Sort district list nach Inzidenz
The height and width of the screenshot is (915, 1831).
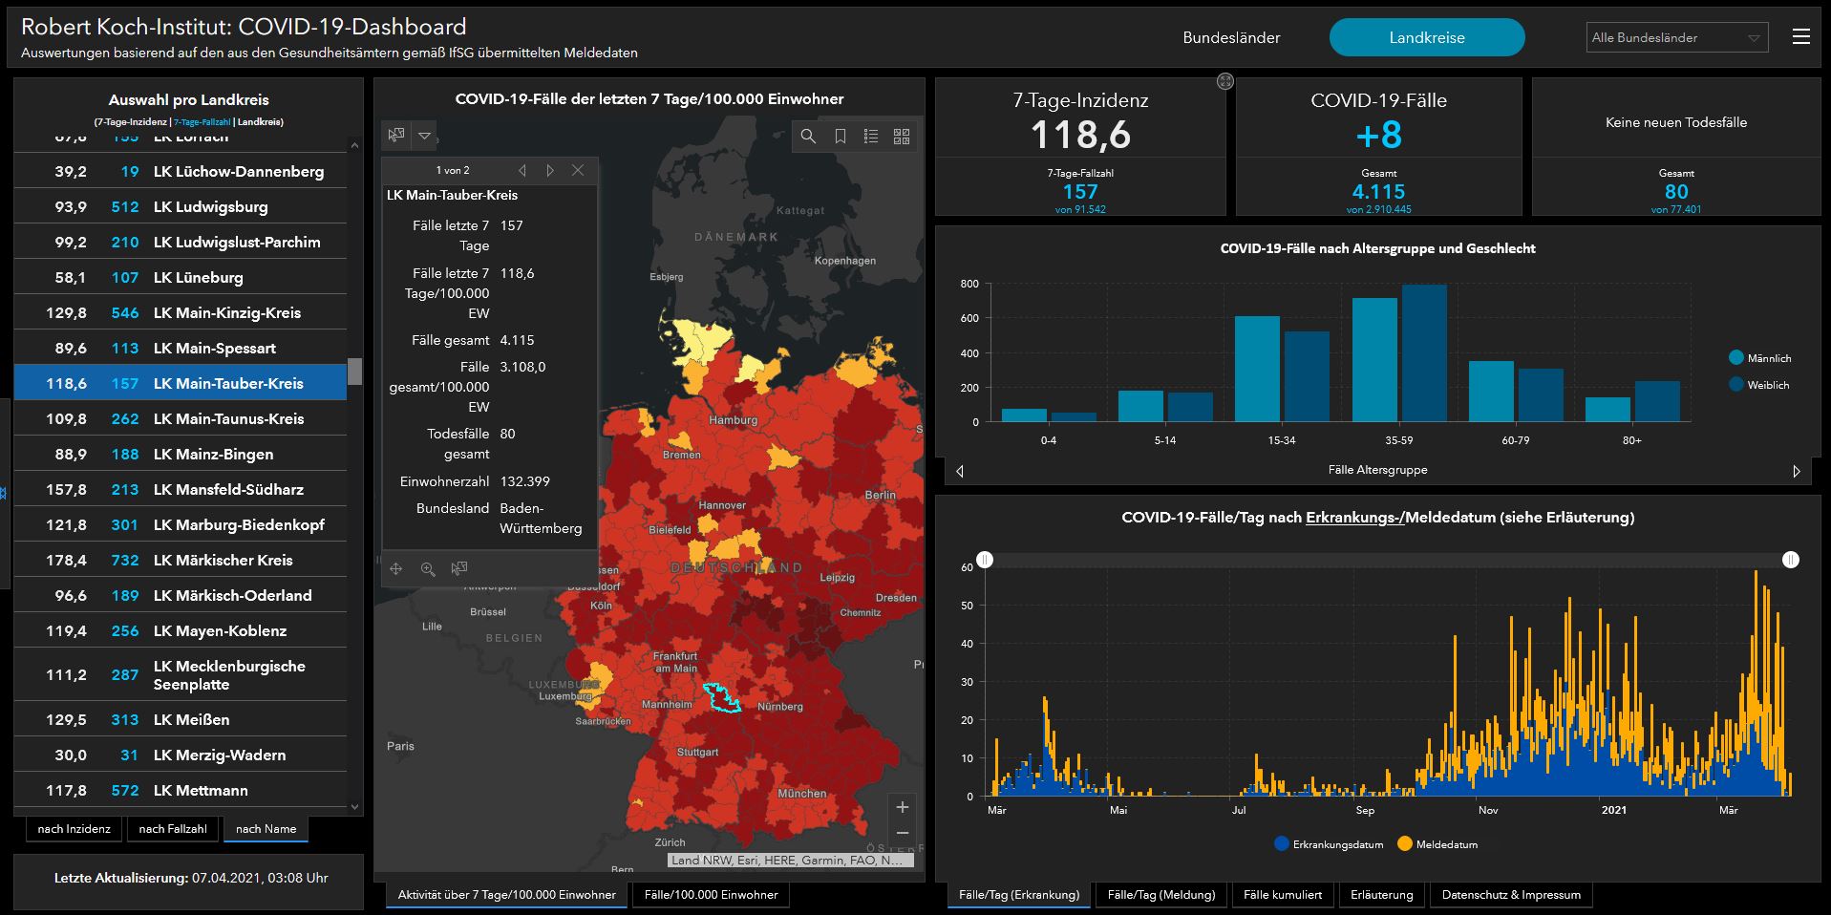[74, 829]
